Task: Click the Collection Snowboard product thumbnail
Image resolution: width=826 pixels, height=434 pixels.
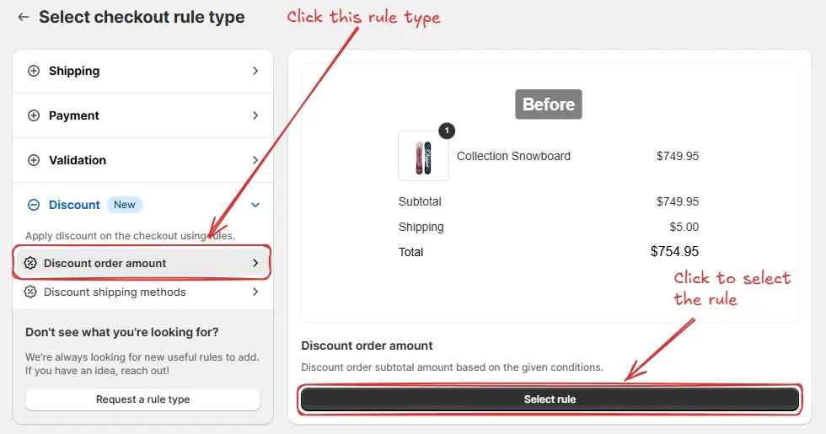Action: pyautogui.click(x=423, y=157)
